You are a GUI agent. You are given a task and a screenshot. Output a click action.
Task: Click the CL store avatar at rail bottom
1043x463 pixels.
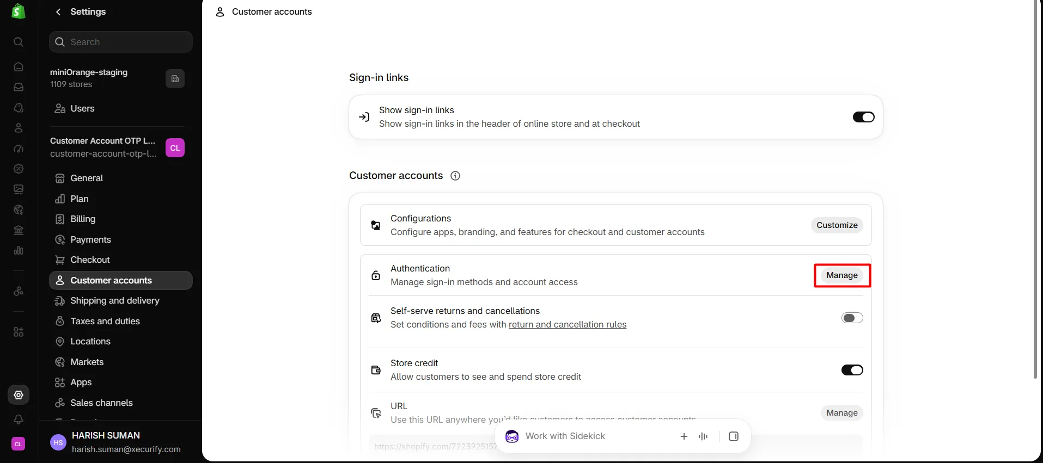tap(19, 444)
